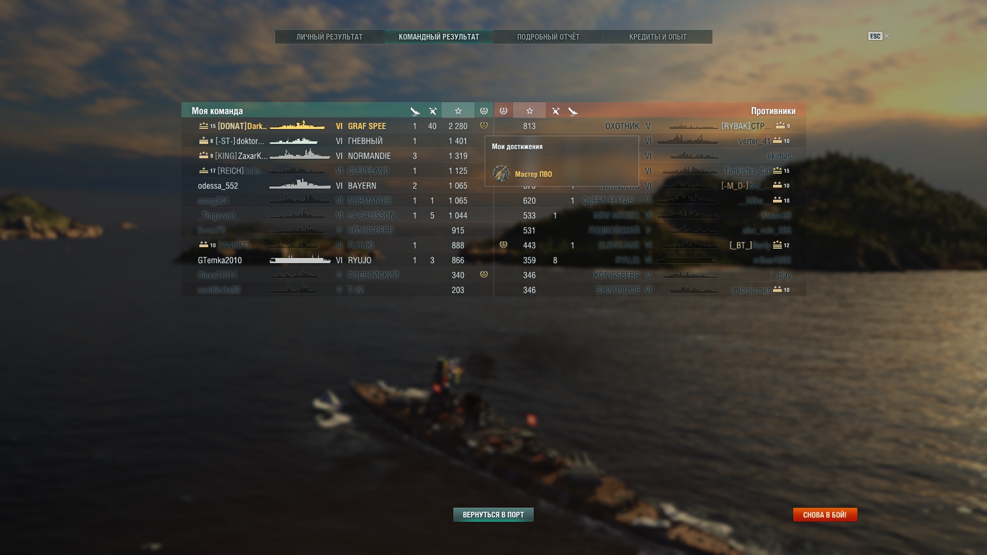987x555 pixels.
Task: Select the odessa_552 Bayern row
Action: 337,186
